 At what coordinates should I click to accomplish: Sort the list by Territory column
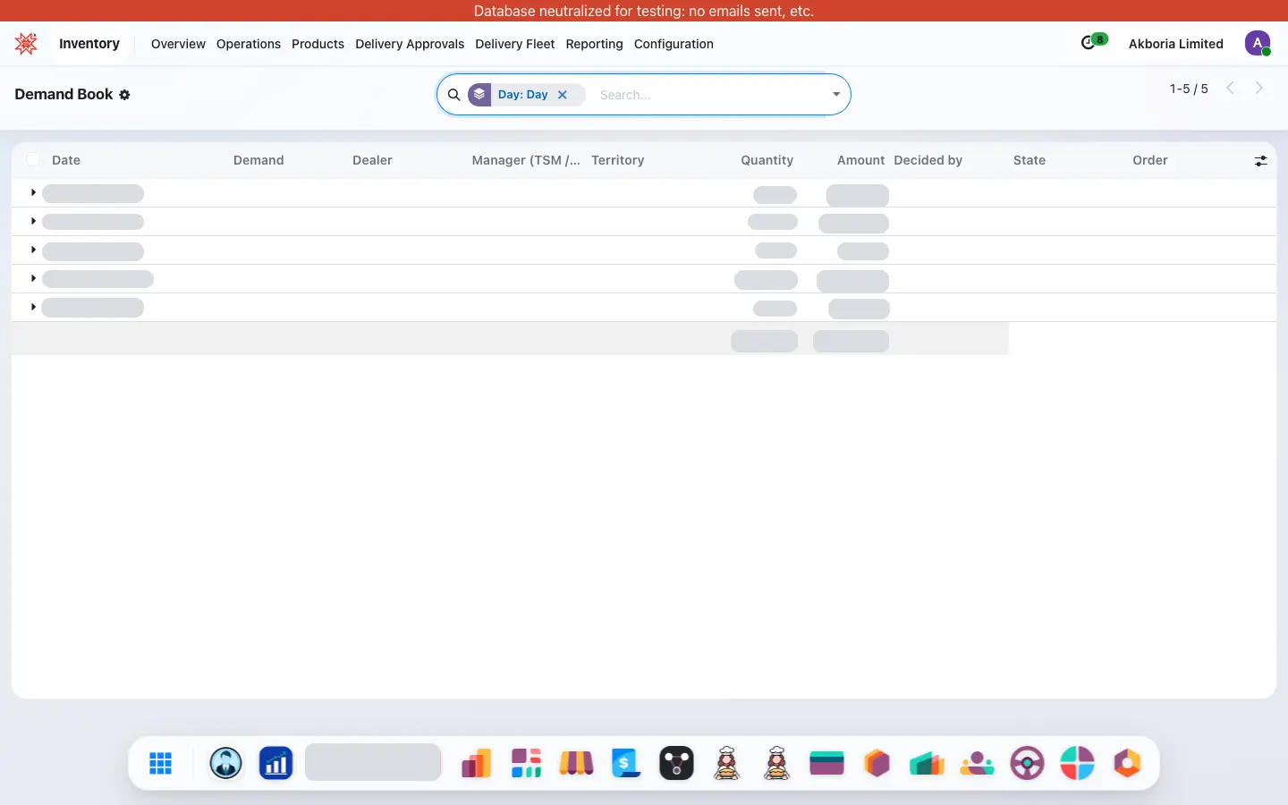click(618, 160)
